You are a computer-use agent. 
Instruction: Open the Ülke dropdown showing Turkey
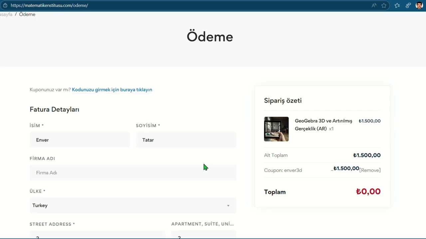tap(133, 205)
